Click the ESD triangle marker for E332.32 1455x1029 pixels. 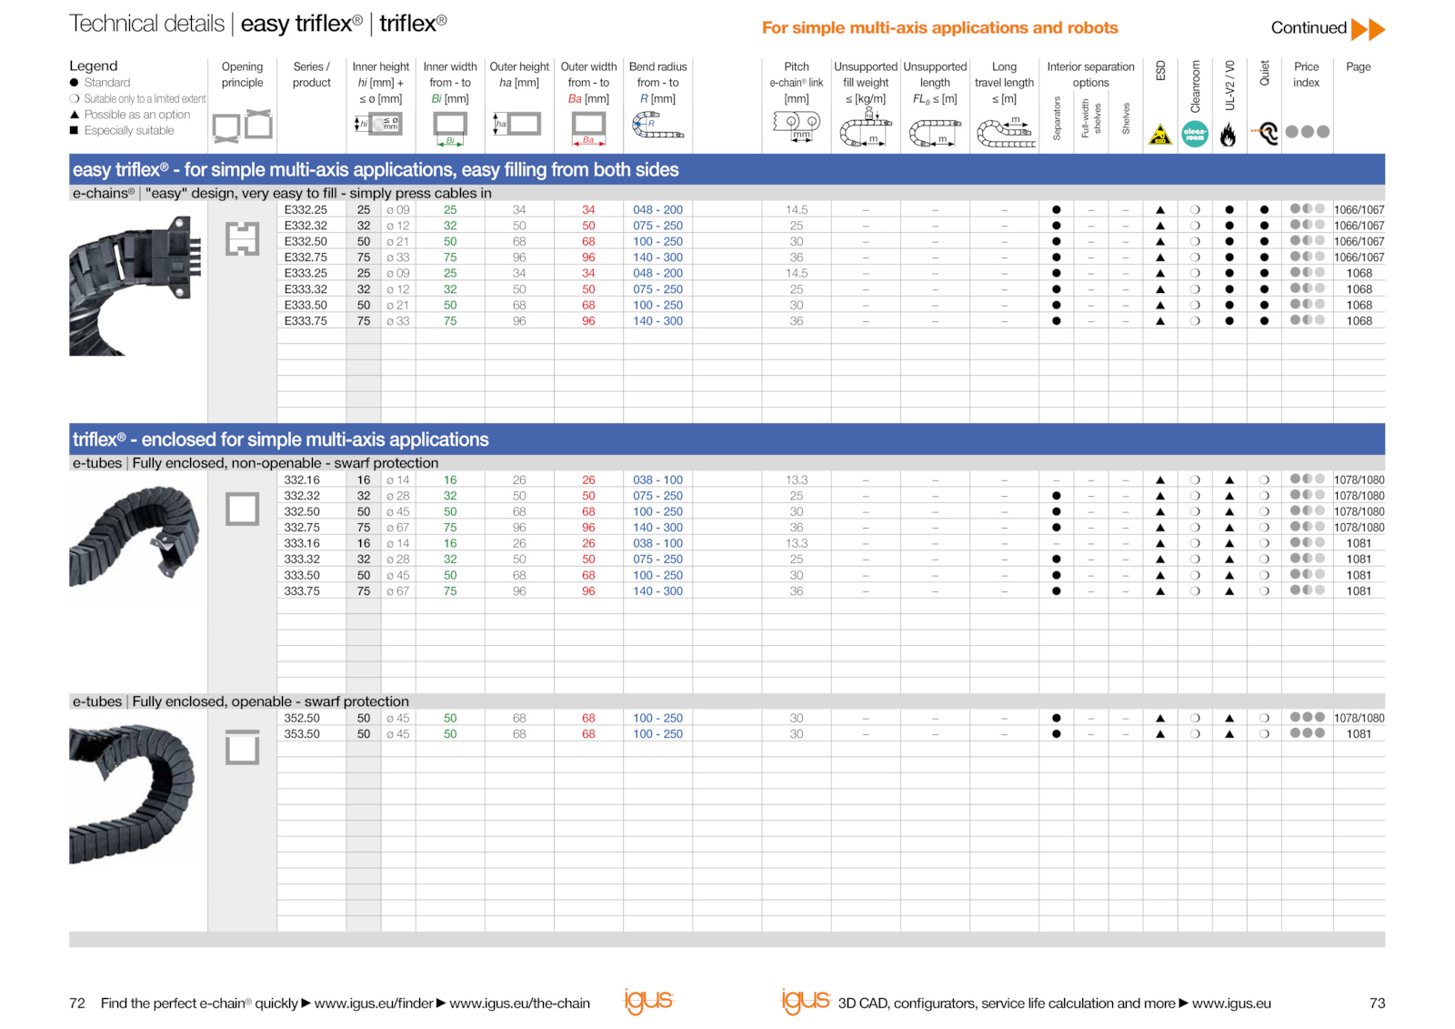(x=1160, y=226)
